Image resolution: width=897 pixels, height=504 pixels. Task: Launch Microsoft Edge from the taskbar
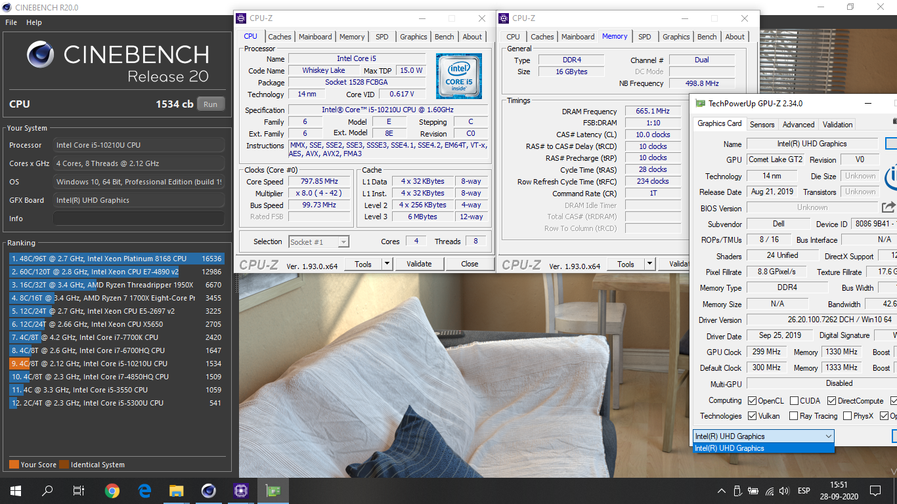(x=144, y=490)
